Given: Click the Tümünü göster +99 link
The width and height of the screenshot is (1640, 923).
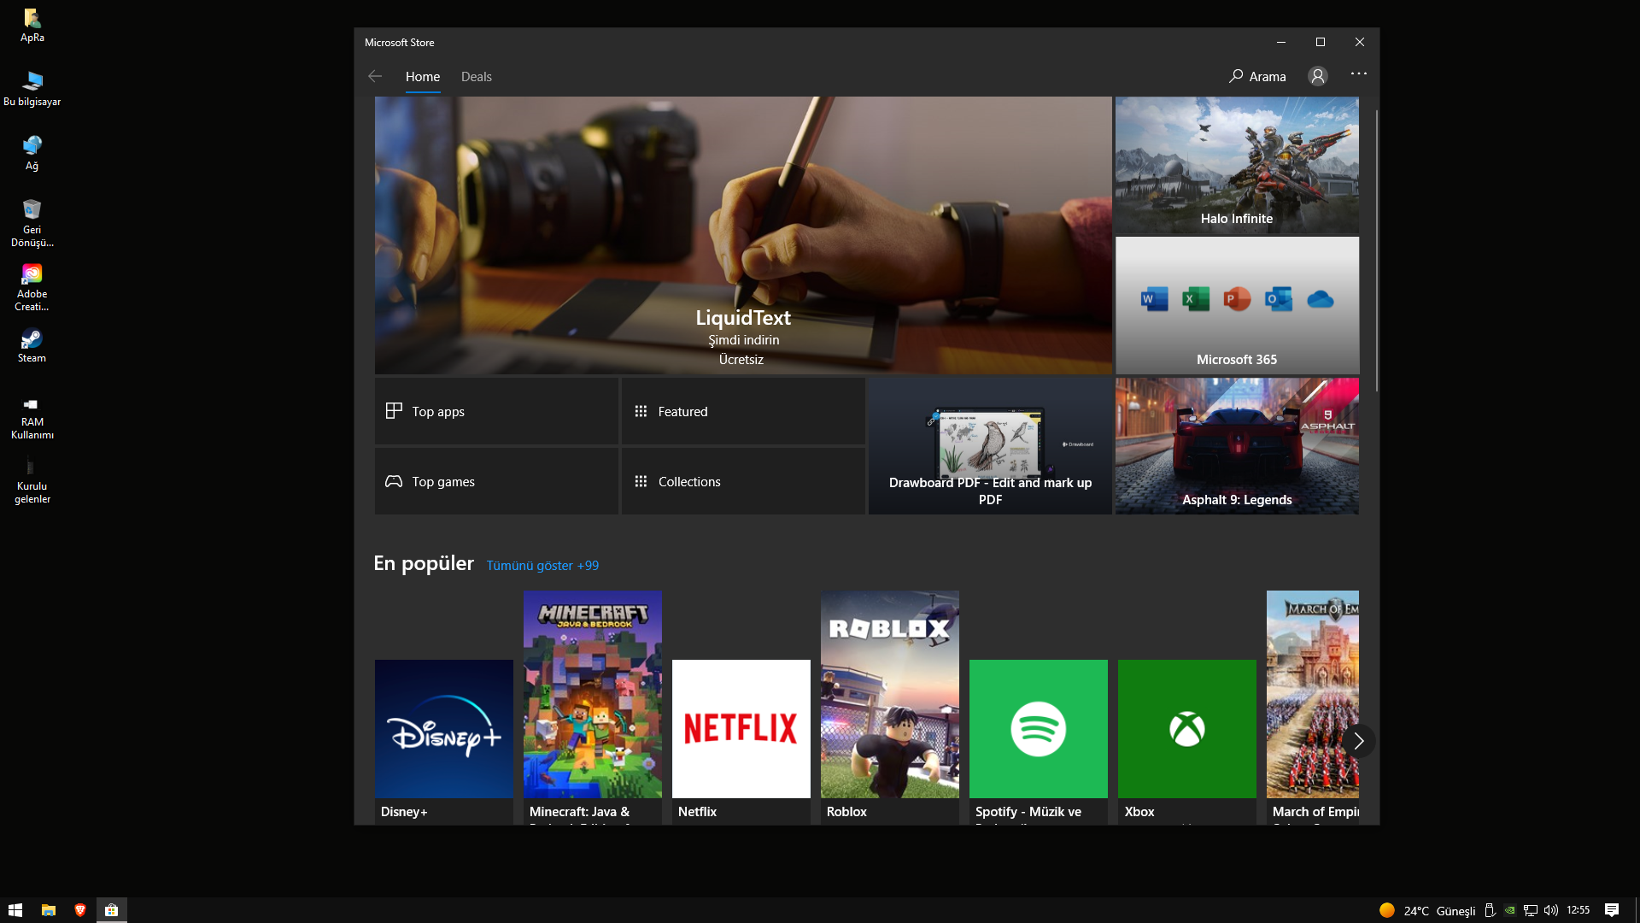Looking at the screenshot, I should click(542, 565).
